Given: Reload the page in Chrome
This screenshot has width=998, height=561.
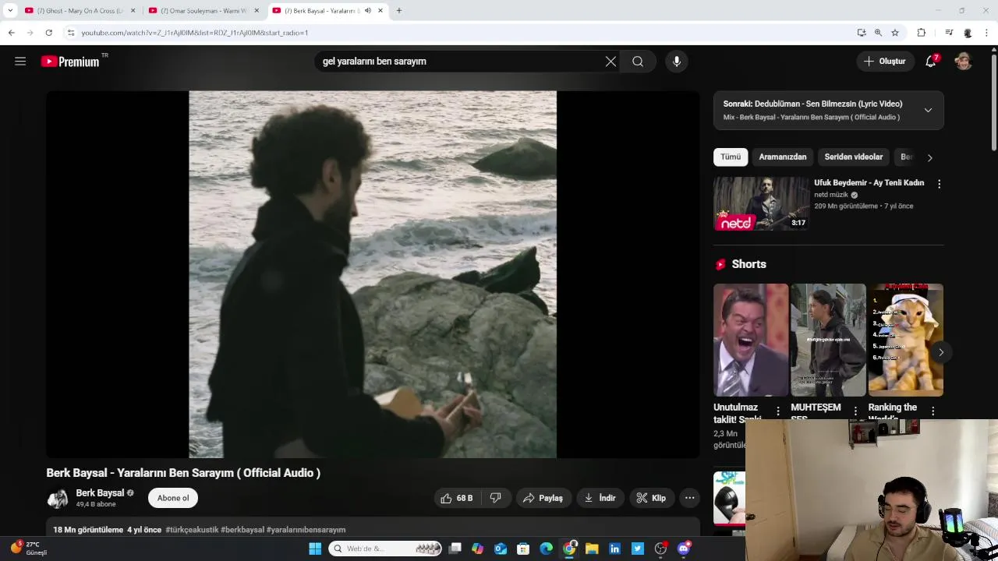Looking at the screenshot, I should [x=48, y=33].
